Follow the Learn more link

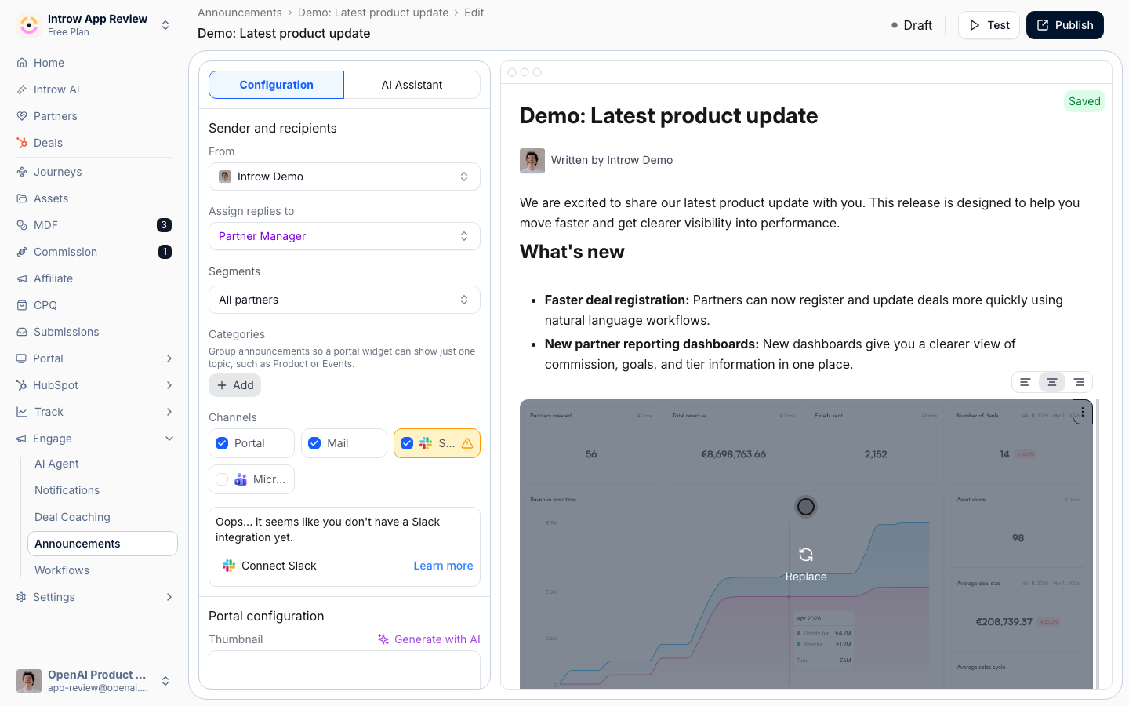443,566
